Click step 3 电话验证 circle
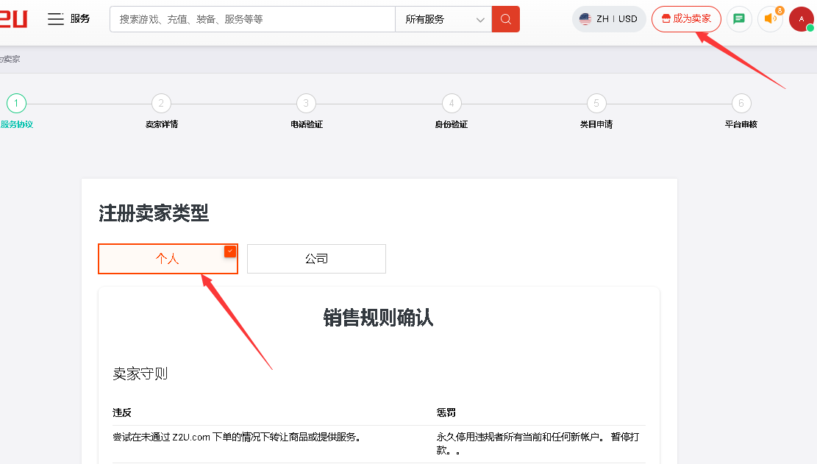Screen dimensions: 817x464 coord(306,103)
